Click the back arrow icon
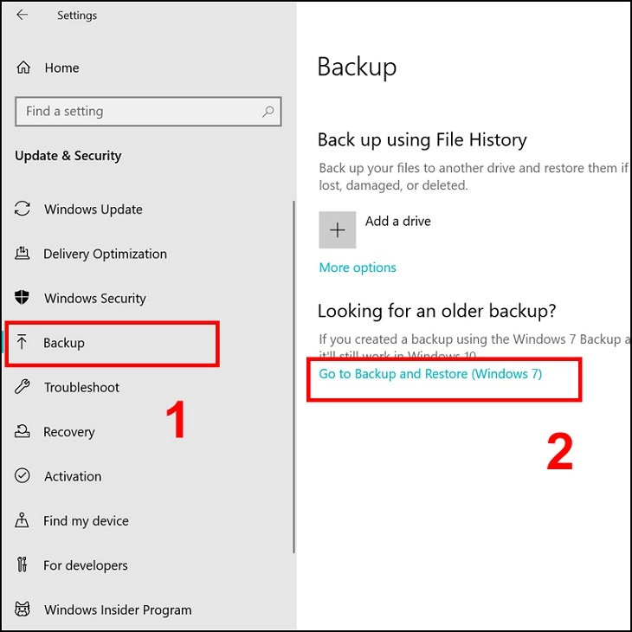The image size is (632, 632). pos(23,15)
